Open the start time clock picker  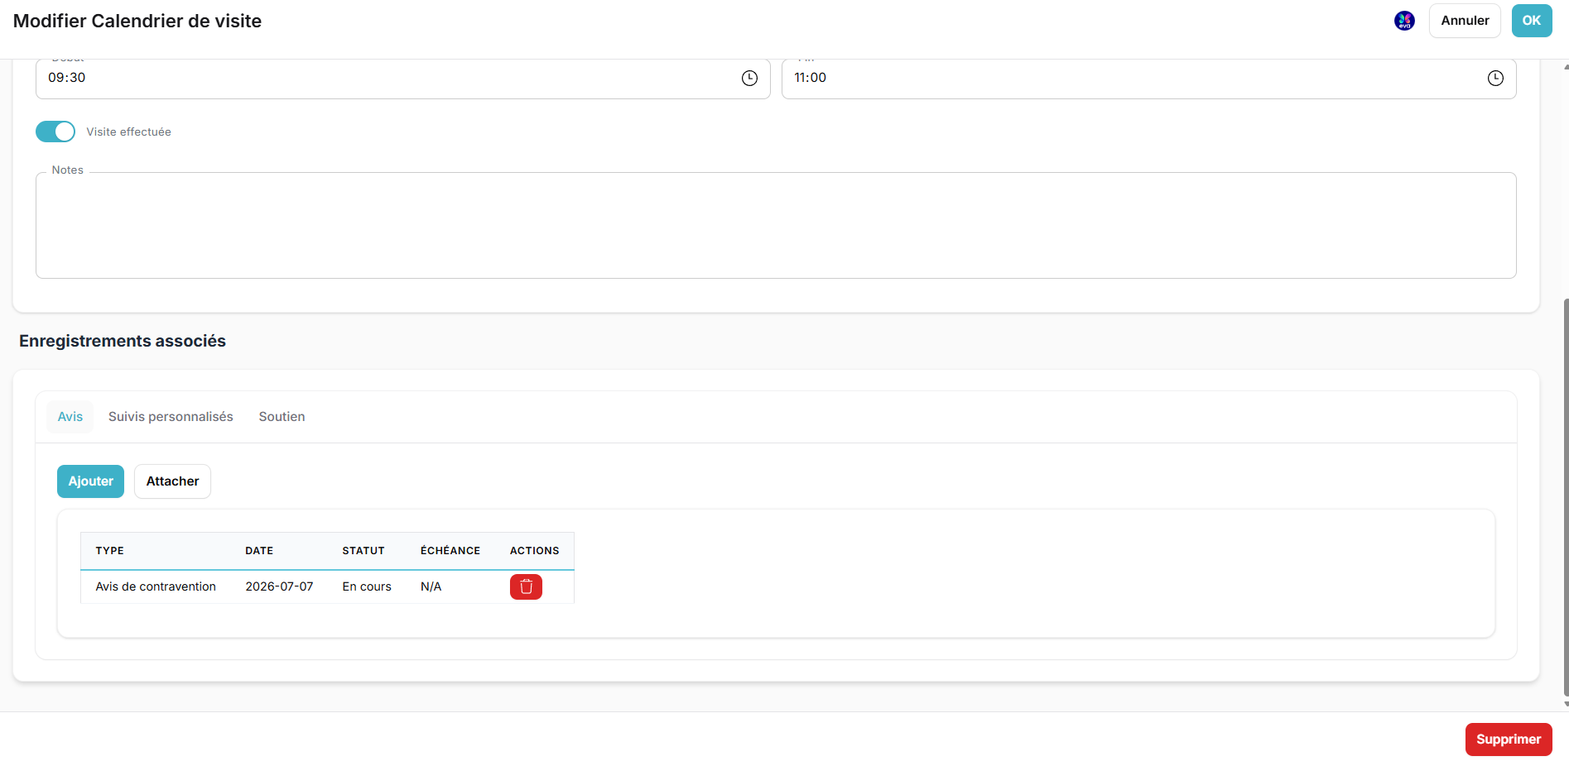click(749, 78)
